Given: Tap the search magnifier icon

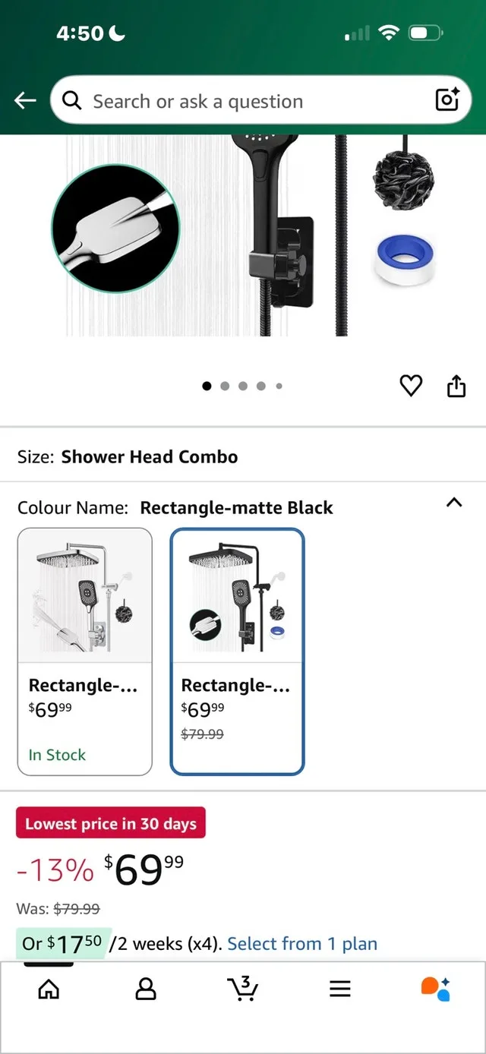Looking at the screenshot, I should (x=72, y=99).
